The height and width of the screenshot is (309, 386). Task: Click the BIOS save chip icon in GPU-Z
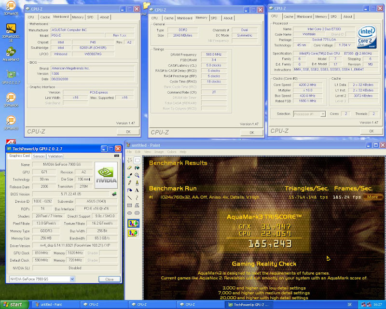tap(114, 194)
